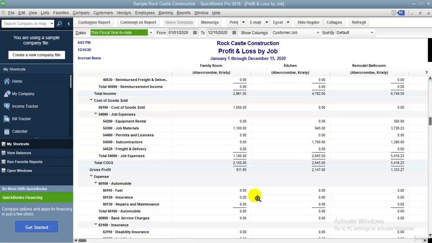The image size is (432, 243).
Task: Open search scope dropdown arrow
Action: pos(52,24)
